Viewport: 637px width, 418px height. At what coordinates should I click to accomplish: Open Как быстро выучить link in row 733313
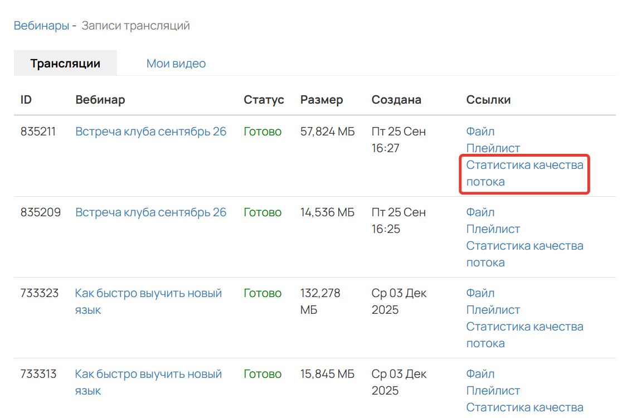click(148, 382)
